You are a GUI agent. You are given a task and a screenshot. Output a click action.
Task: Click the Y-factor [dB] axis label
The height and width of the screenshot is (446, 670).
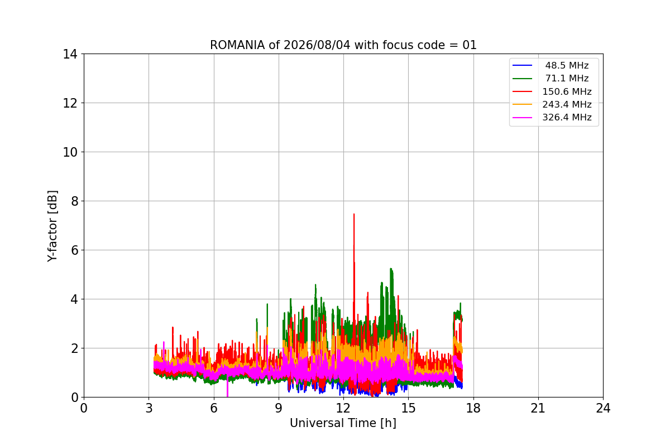click(52, 225)
